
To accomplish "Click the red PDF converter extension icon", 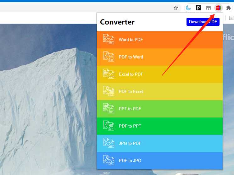I will click(x=218, y=8).
